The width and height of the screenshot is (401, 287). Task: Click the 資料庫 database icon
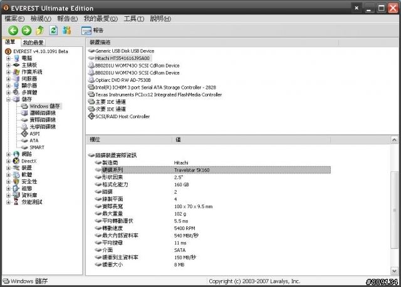point(16,195)
